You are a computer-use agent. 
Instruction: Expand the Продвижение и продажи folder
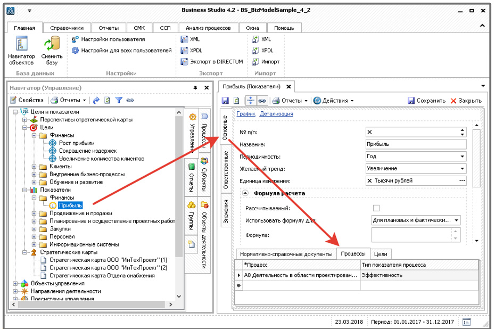coord(35,213)
